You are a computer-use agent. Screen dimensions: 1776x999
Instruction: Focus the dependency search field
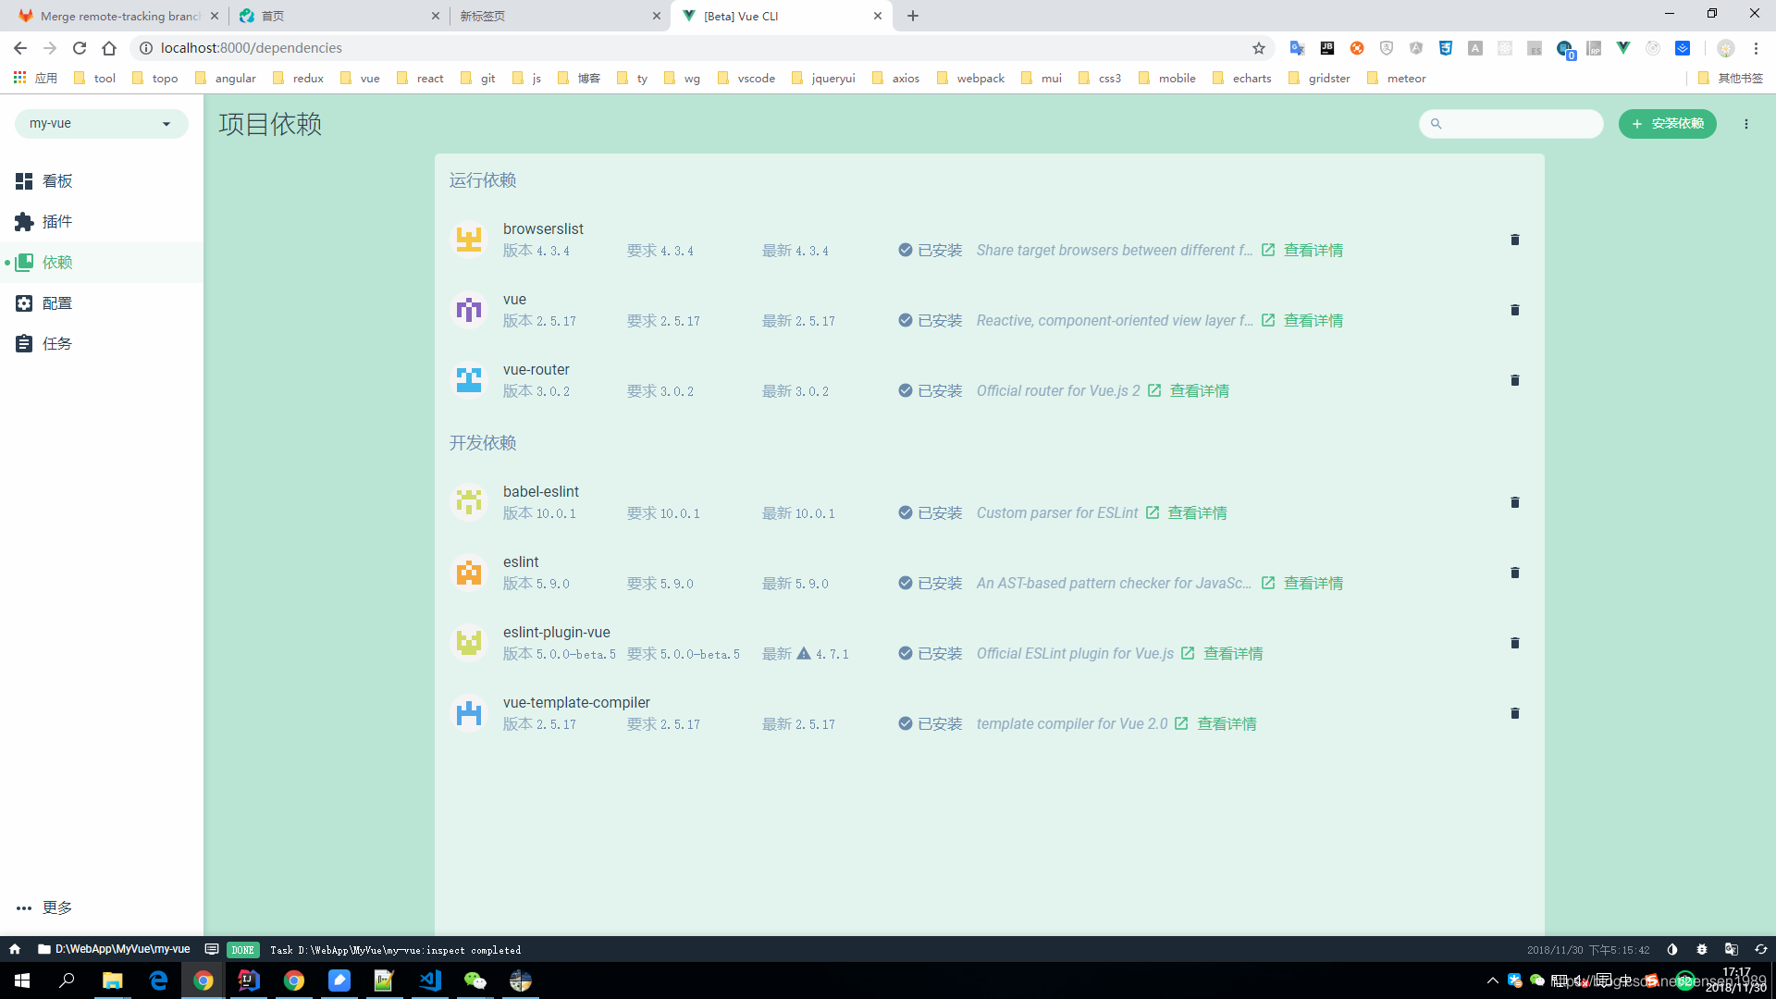(x=1511, y=123)
